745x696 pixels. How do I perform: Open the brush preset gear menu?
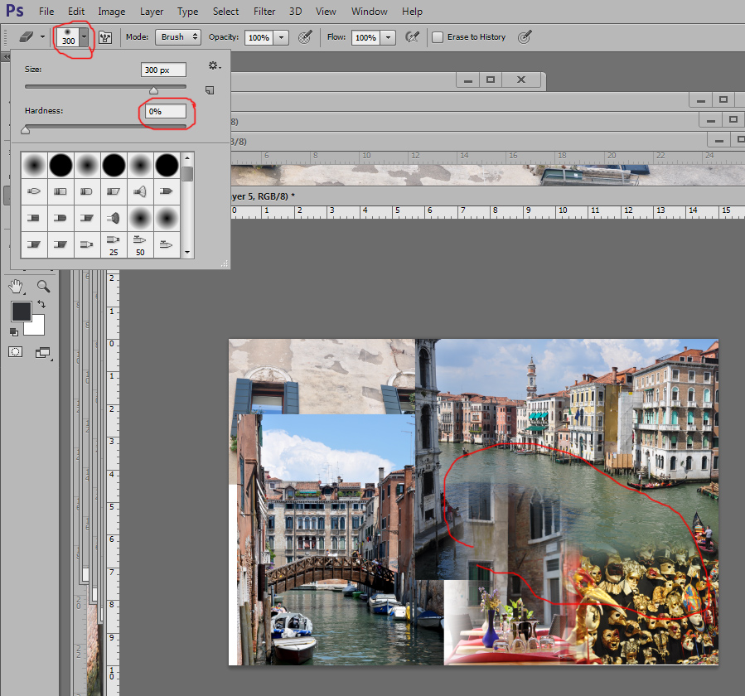point(214,65)
